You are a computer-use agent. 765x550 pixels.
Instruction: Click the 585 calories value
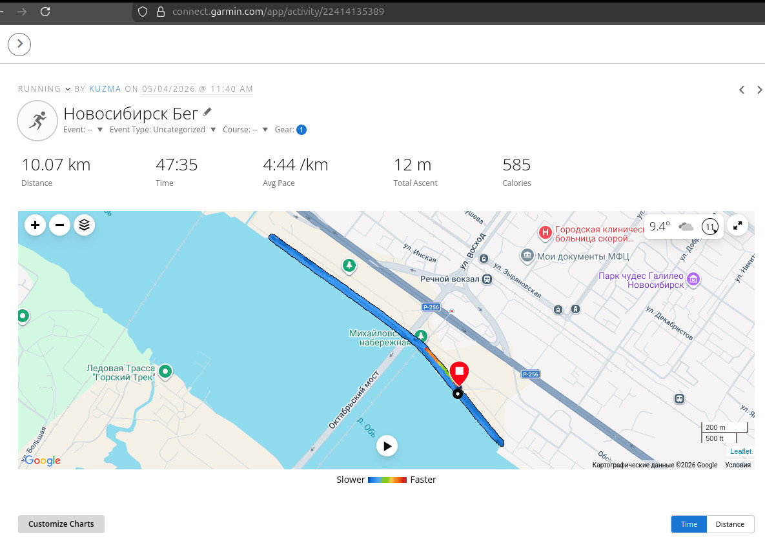click(516, 165)
